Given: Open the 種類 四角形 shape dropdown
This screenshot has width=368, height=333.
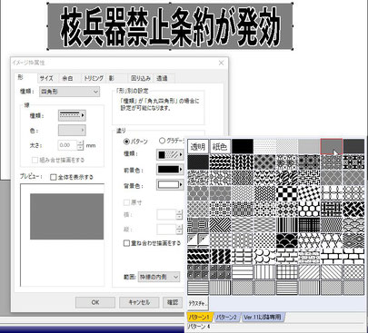Looking at the screenshot, I should pyautogui.click(x=69, y=92).
